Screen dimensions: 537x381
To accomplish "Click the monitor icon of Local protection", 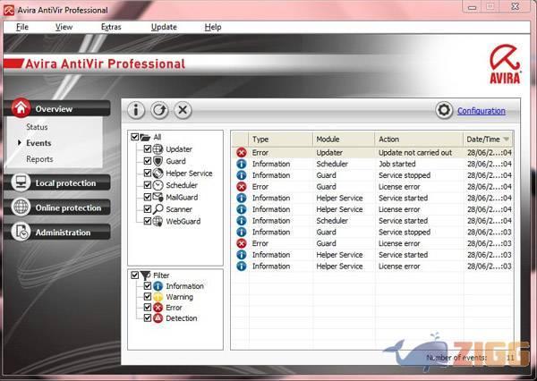I will click(x=21, y=182).
